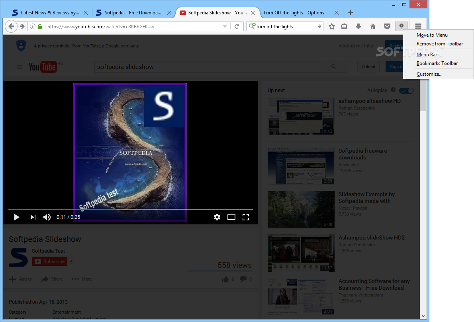
Task: Open the Downloads arrow icon
Action: 358,26
